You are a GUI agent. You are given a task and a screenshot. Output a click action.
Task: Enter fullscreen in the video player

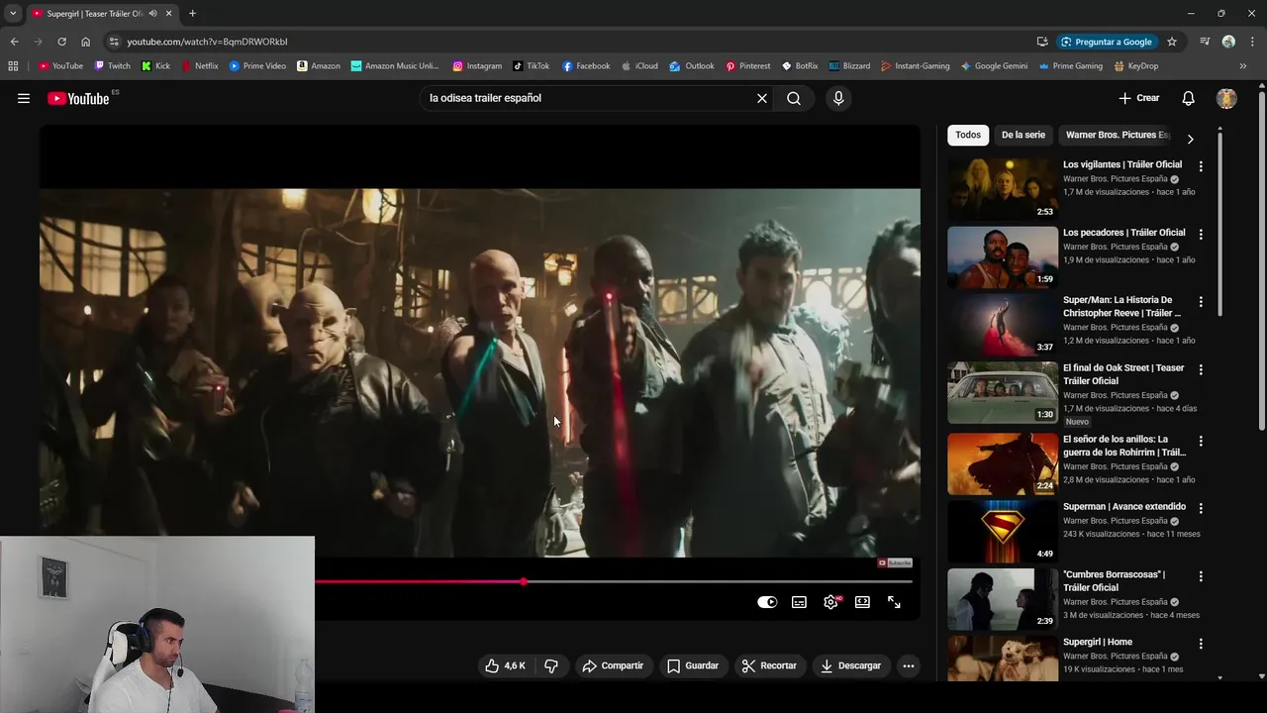[x=894, y=602]
